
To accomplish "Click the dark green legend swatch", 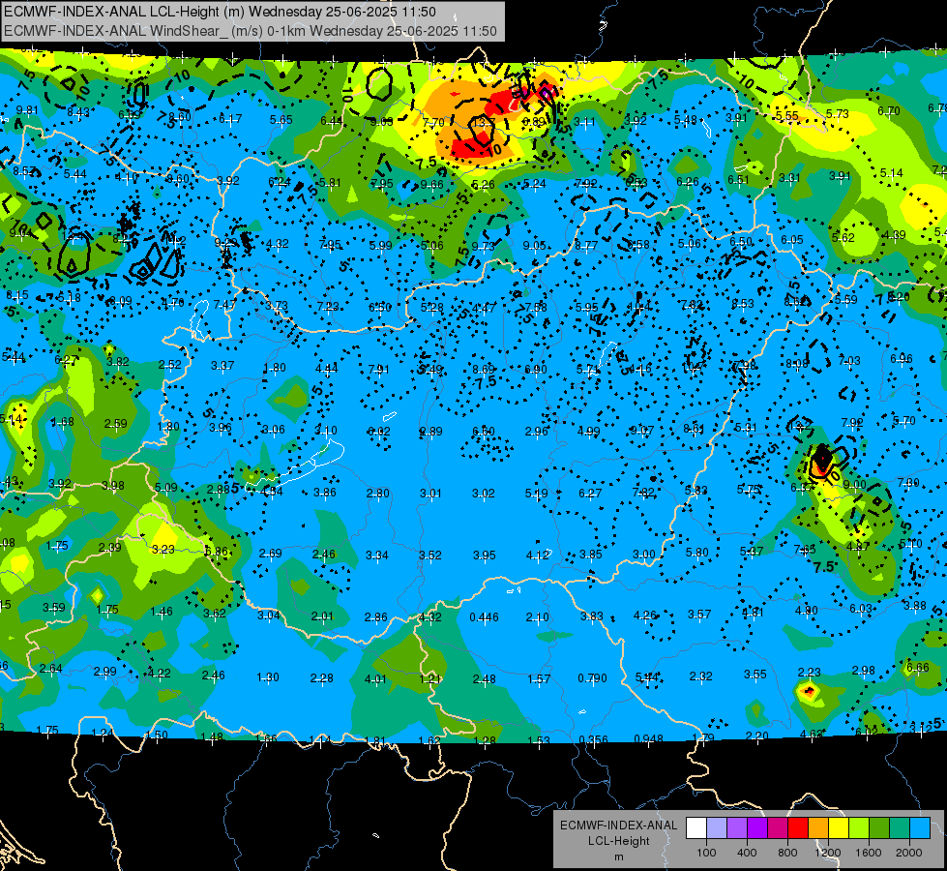I will (x=879, y=828).
